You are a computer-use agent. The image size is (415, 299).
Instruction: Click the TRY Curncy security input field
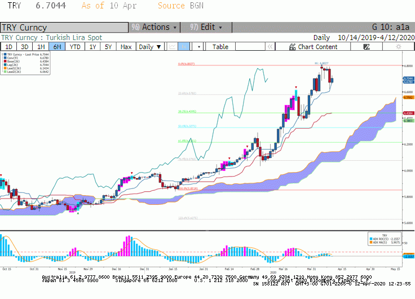(64, 27)
